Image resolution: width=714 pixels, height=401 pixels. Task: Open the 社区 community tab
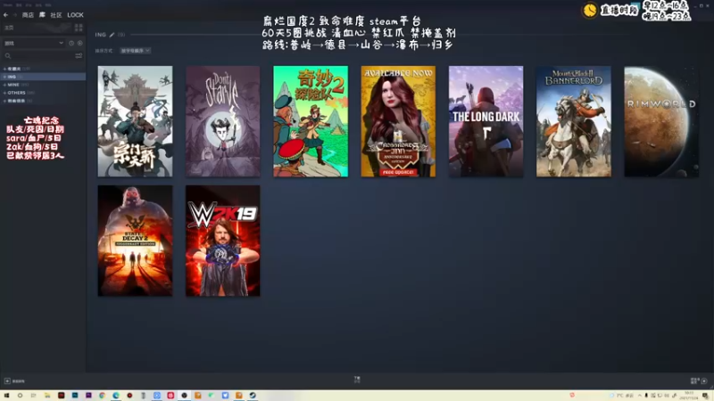tap(56, 15)
